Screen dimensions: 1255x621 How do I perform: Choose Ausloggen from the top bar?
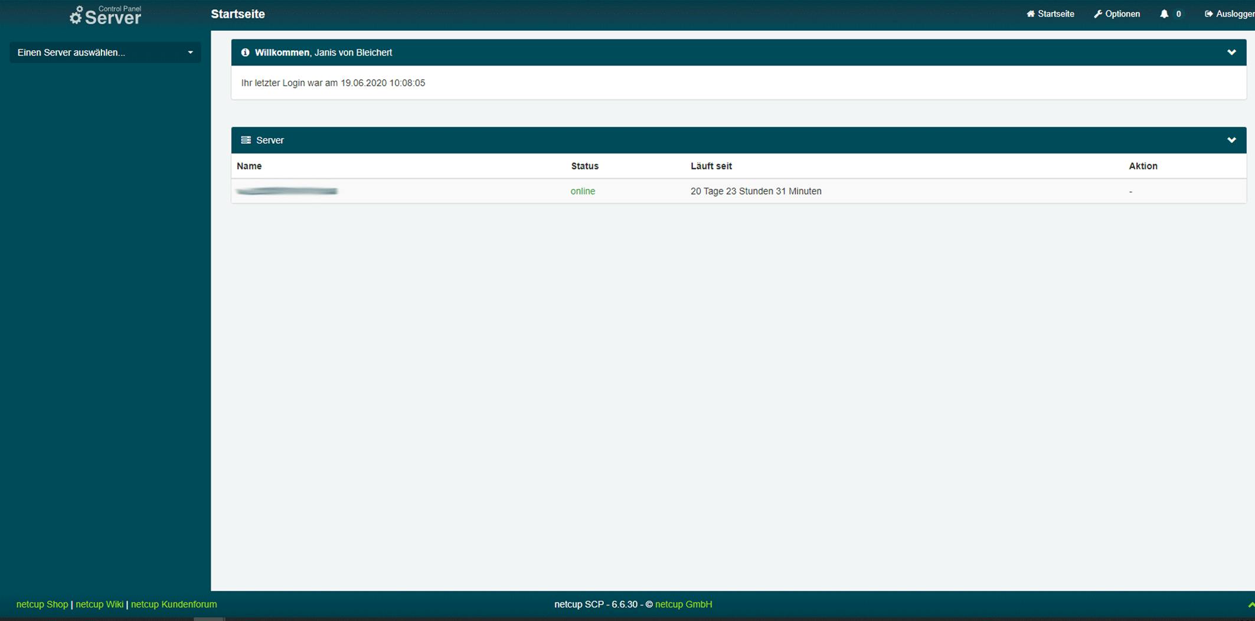click(1234, 14)
